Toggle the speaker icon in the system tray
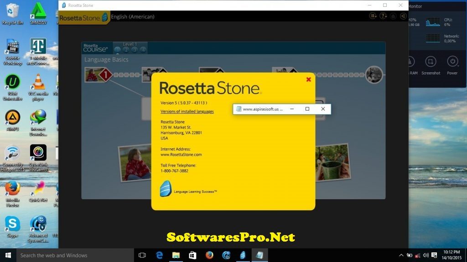Image resolution: width=467 pixels, height=262 pixels. click(x=426, y=256)
